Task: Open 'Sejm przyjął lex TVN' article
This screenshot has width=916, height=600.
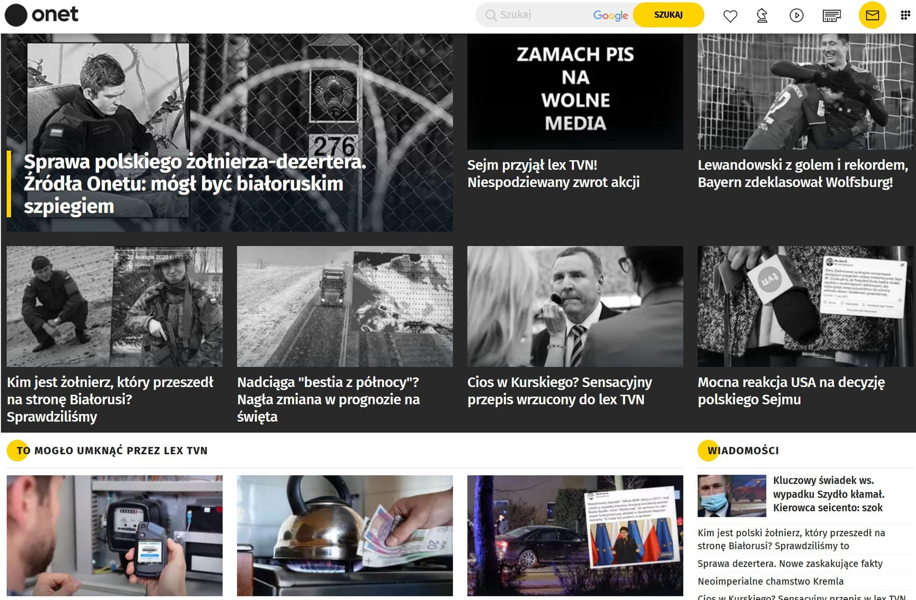Action: point(553,174)
